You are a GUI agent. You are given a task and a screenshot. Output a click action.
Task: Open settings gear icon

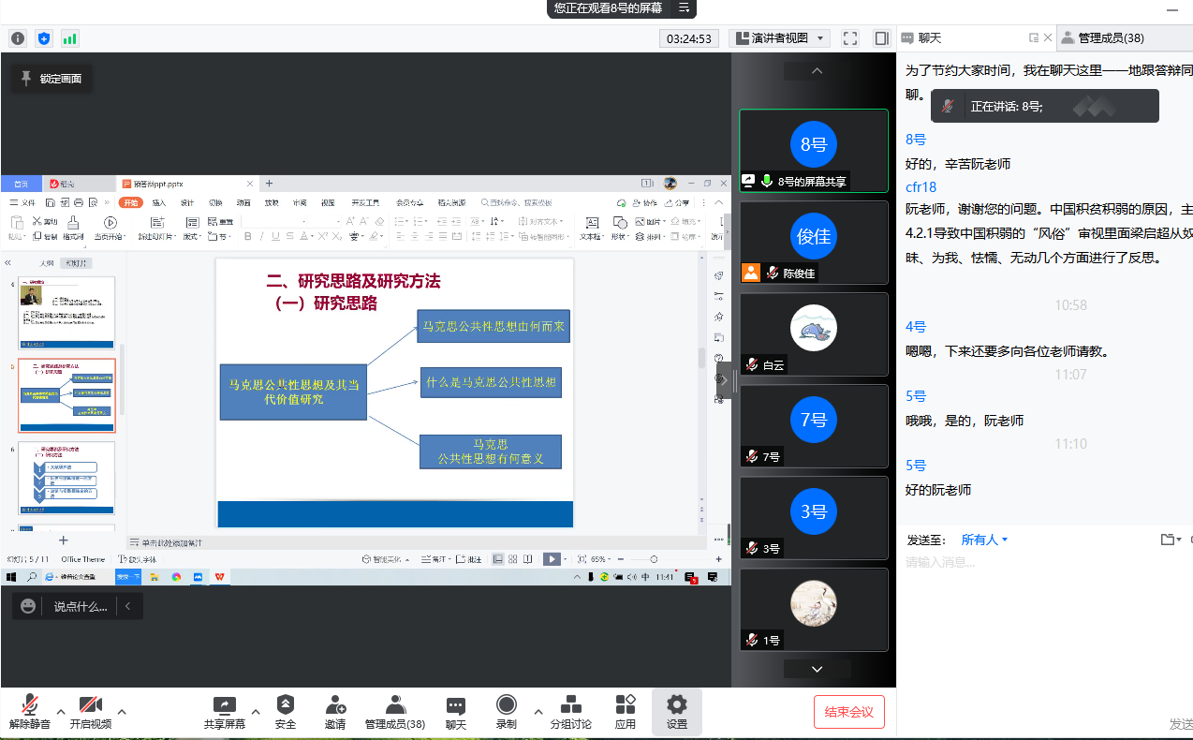click(x=676, y=705)
